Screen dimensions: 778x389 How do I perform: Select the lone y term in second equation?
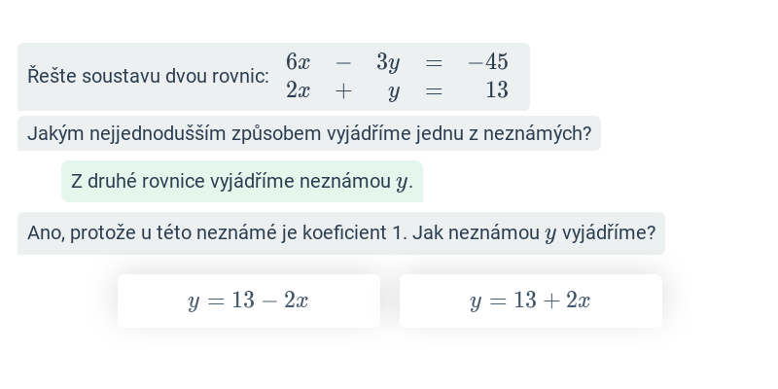coord(394,92)
